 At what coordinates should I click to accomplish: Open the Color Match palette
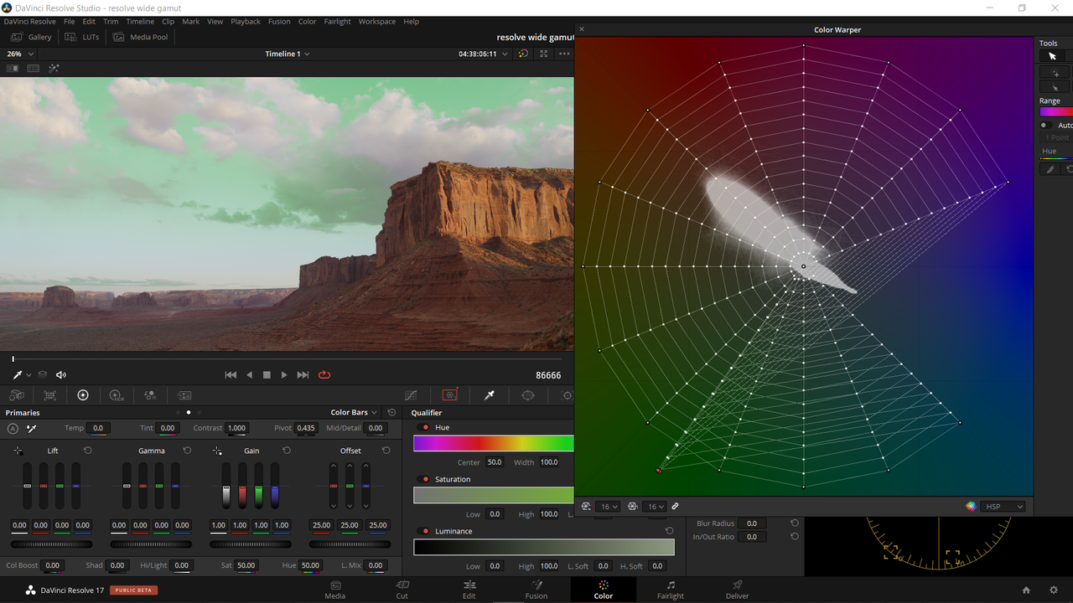(x=50, y=395)
